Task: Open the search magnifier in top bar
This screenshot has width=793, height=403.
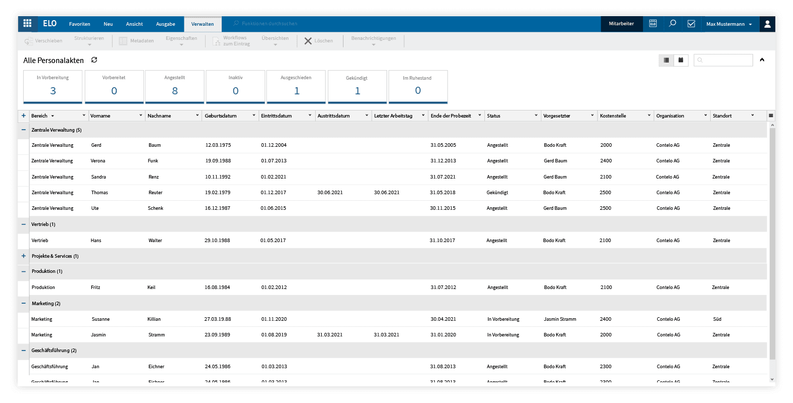Action: click(x=672, y=24)
